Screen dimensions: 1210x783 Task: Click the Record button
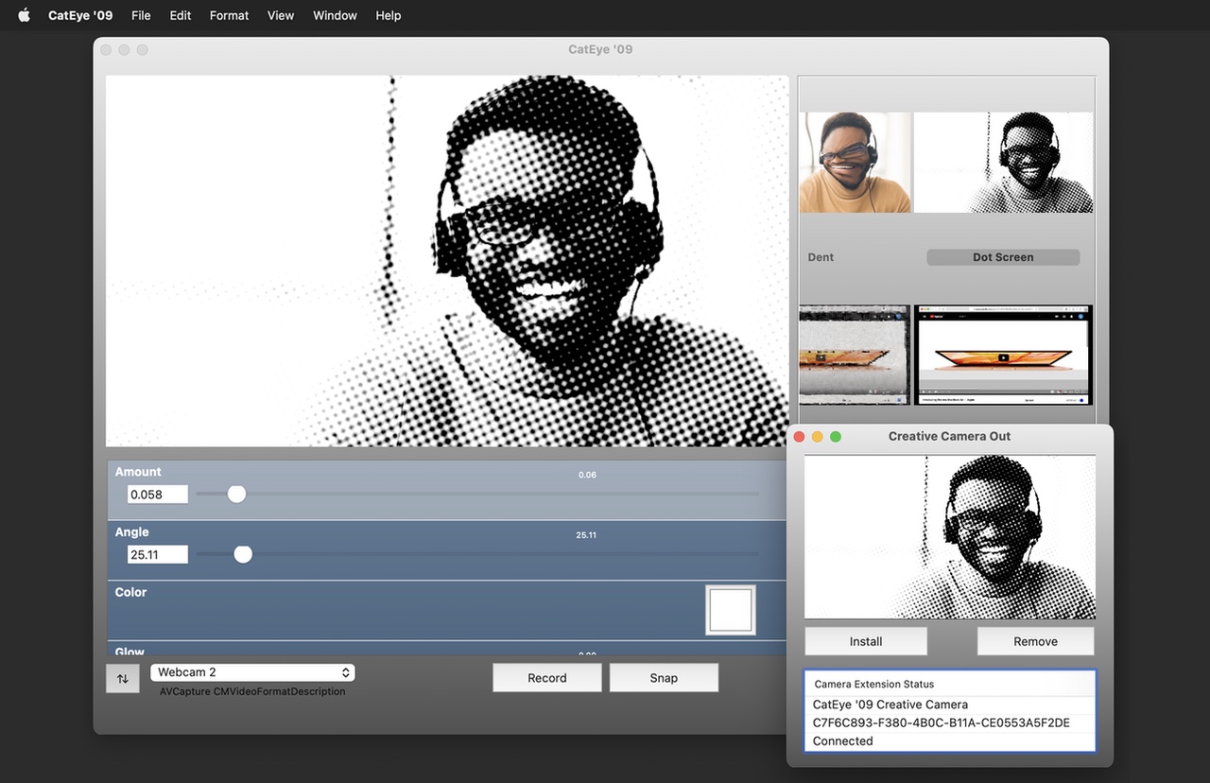546,678
